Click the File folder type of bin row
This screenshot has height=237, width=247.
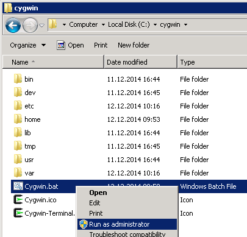(x=195, y=79)
